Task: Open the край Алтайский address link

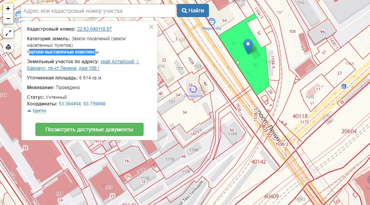Action: point(119,62)
